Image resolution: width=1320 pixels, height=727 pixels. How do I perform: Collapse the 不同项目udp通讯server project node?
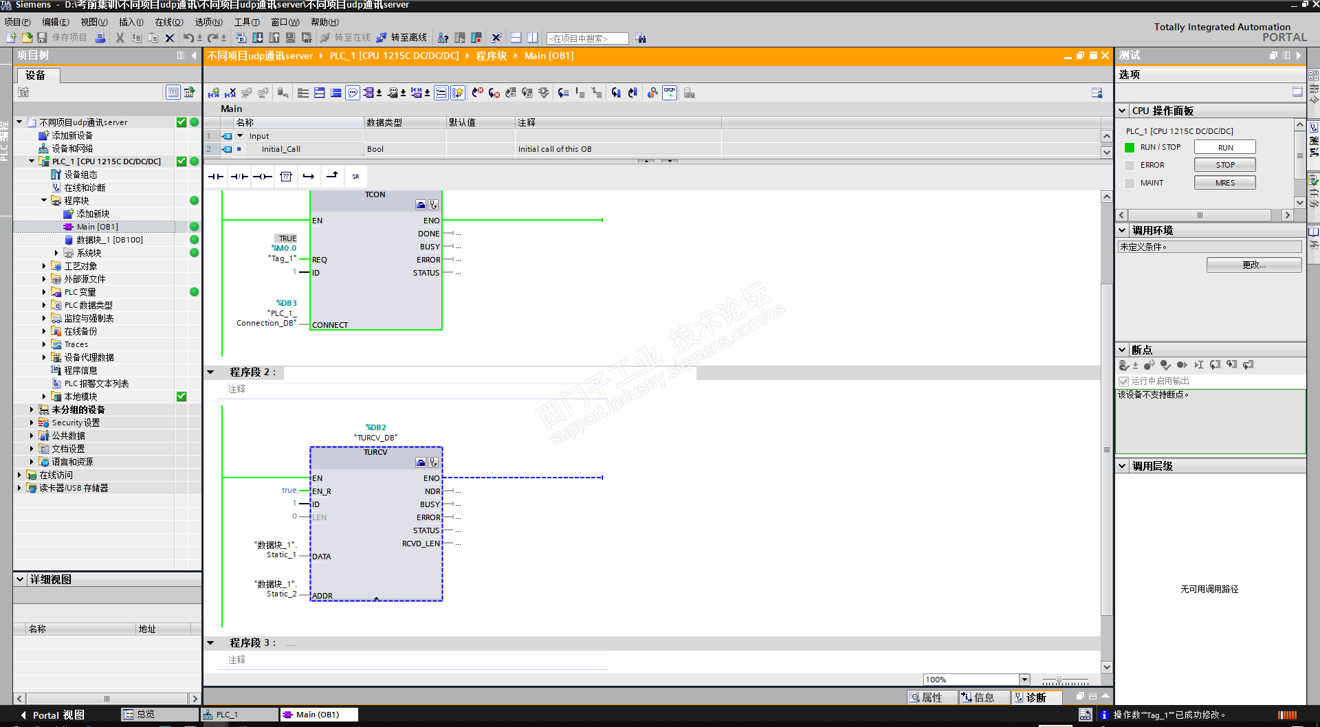pyautogui.click(x=19, y=122)
